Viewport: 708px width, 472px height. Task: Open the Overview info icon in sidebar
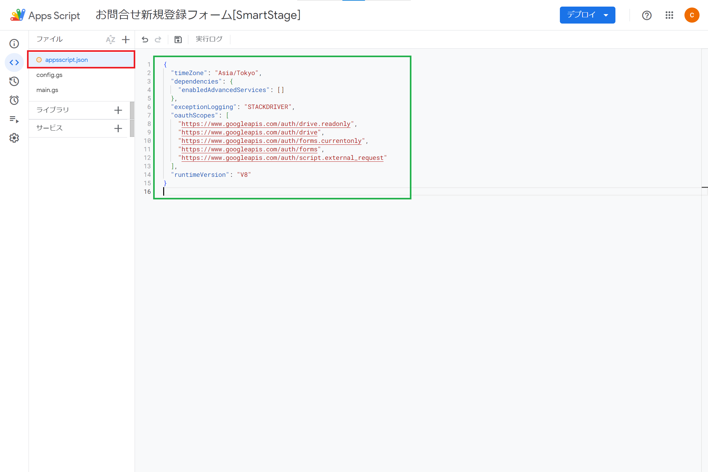[x=14, y=44]
